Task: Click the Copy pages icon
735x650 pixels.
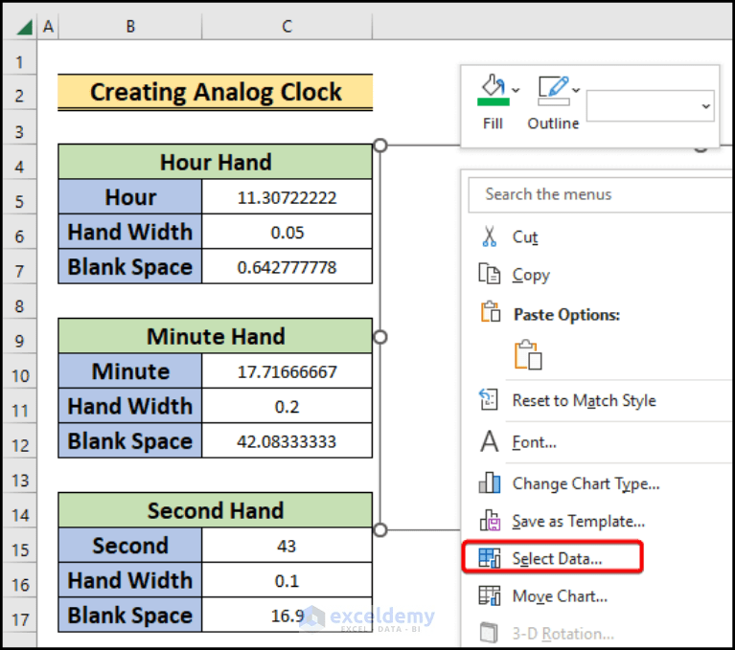Action: point(489,274)
